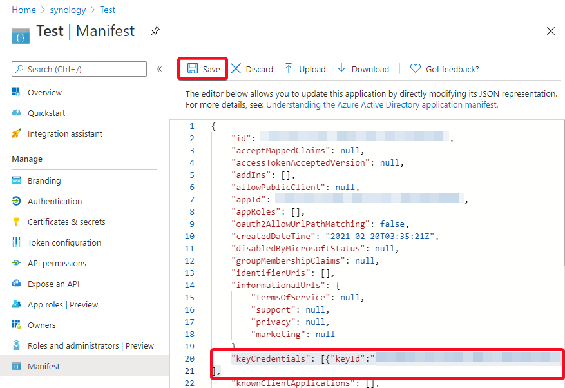This screenshot has height=388, width=565.
Task: Go to Test breadcrumb
Action: pos(108,10)
